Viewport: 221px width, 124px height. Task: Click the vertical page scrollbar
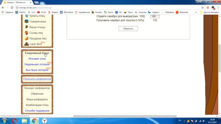(x=220, y=58)
